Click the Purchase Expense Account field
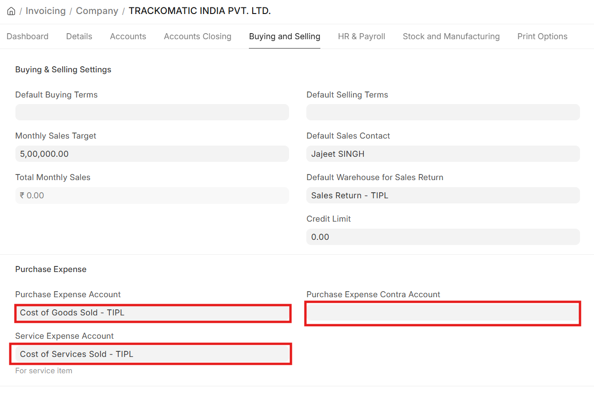Image resolution: width=594 pixels, height=398 pixels. tap(152, 313)
